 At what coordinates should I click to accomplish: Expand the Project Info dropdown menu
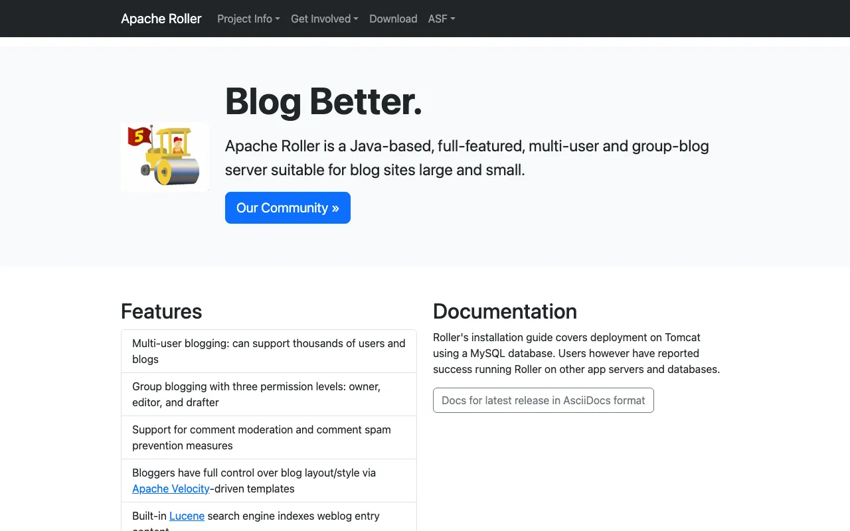click(x=248, y=19)
